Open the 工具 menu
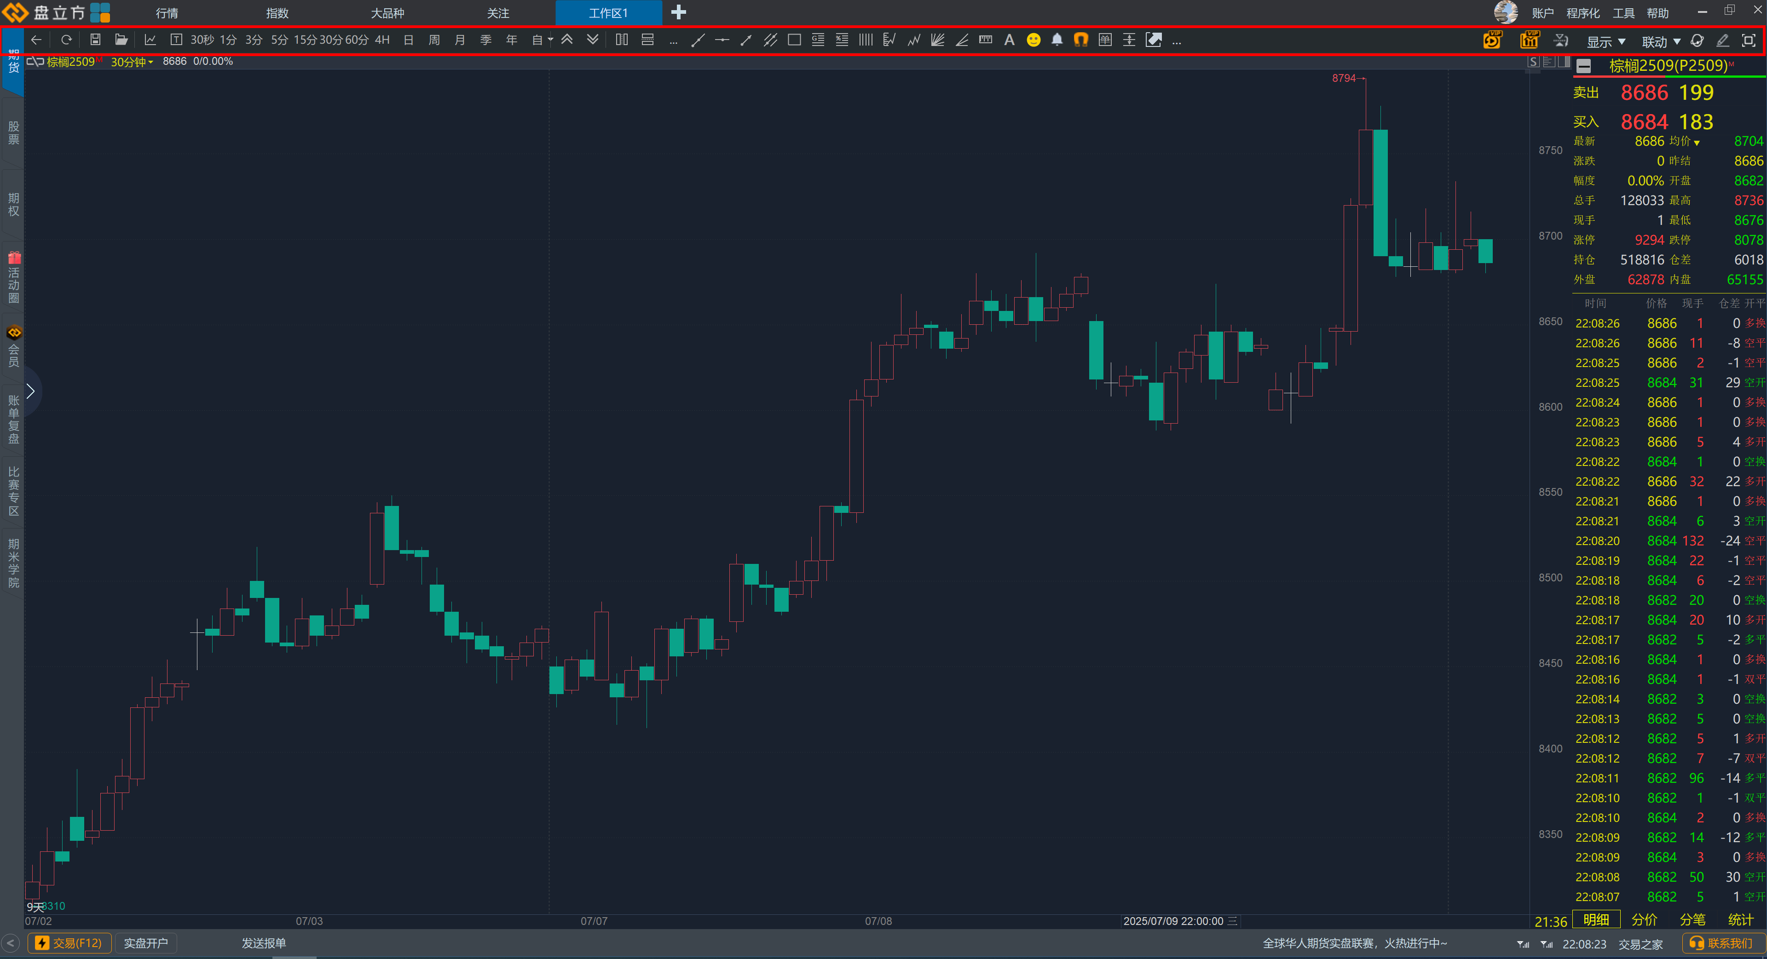The image size is (1767, 959). pos(1623,13)
